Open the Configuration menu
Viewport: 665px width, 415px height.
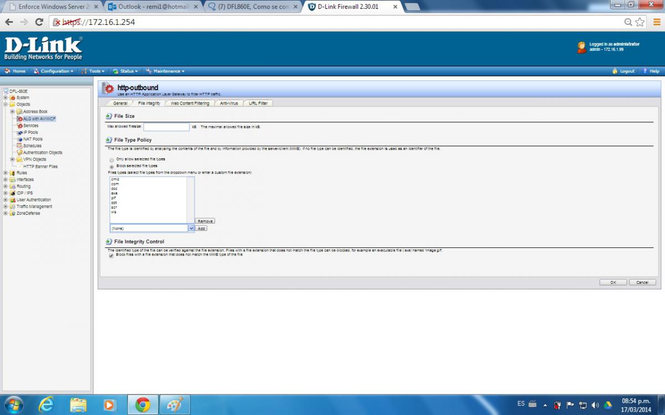[x=53, y=71]
